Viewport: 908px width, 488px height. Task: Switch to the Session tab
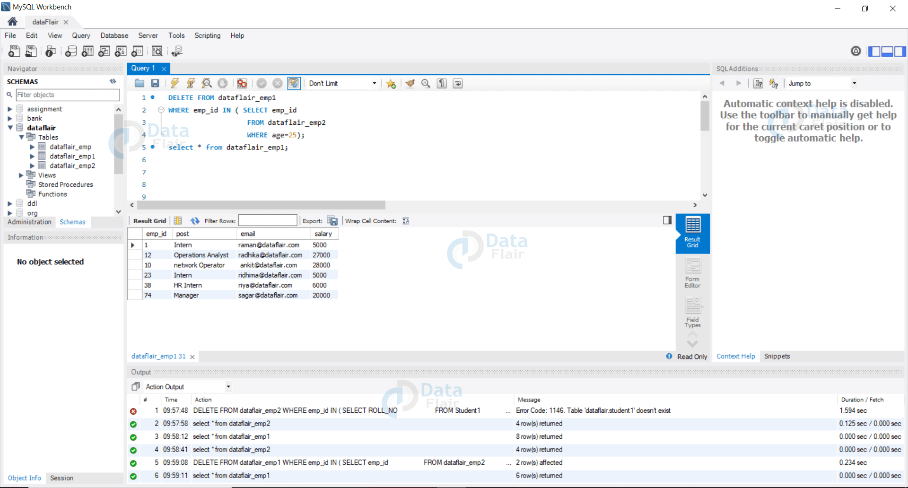point(61,478)
